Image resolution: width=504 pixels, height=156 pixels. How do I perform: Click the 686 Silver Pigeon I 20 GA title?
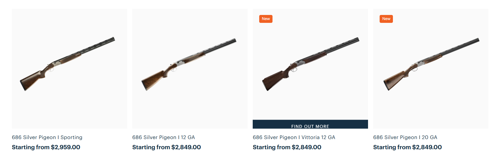tap(405, 137)
